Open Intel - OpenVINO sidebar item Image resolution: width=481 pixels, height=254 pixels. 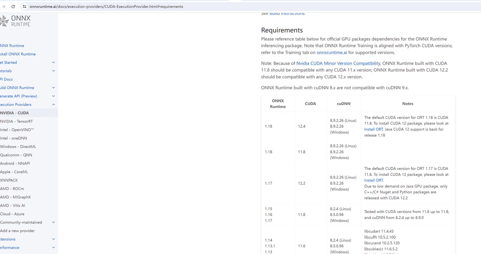17,130
